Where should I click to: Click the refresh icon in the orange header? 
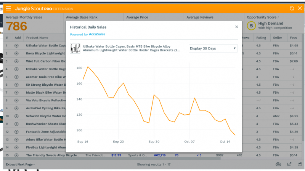[x=292, y=8]
